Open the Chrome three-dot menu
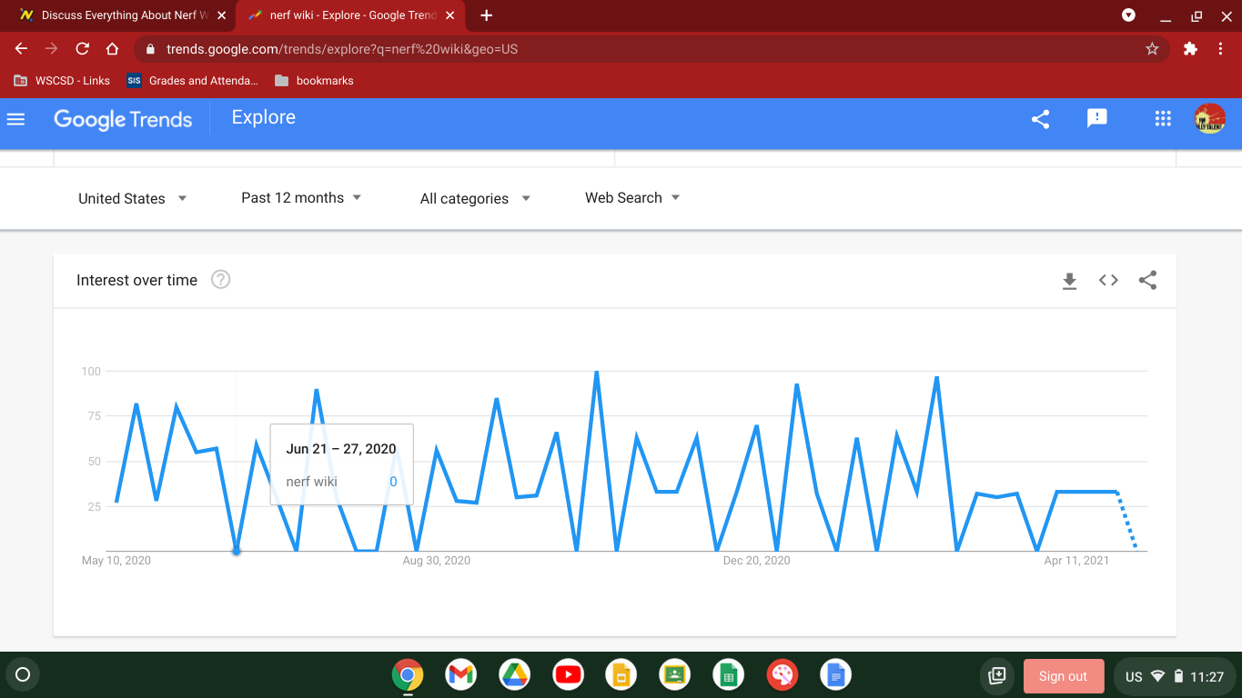The width and height of the screenshot is (1242, 698). click(x=1220, y=49)
